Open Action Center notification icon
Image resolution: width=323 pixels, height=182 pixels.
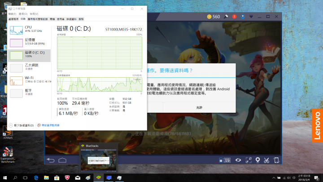(x=317, y=178)
